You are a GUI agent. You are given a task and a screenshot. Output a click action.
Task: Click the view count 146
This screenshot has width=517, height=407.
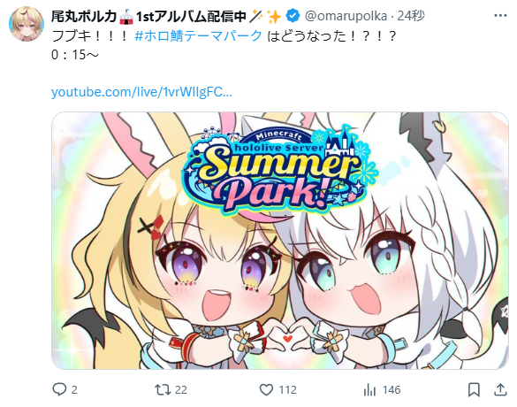pos(392,390)
